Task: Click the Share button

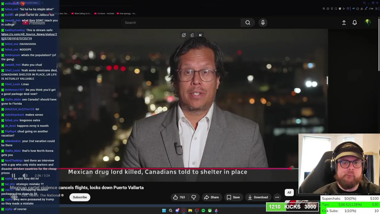Action: pyautogui.click(x=211, y=197)
